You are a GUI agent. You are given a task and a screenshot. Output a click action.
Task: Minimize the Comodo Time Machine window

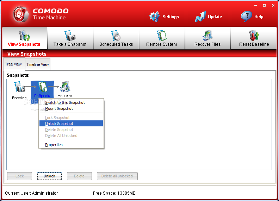(256, 6)
